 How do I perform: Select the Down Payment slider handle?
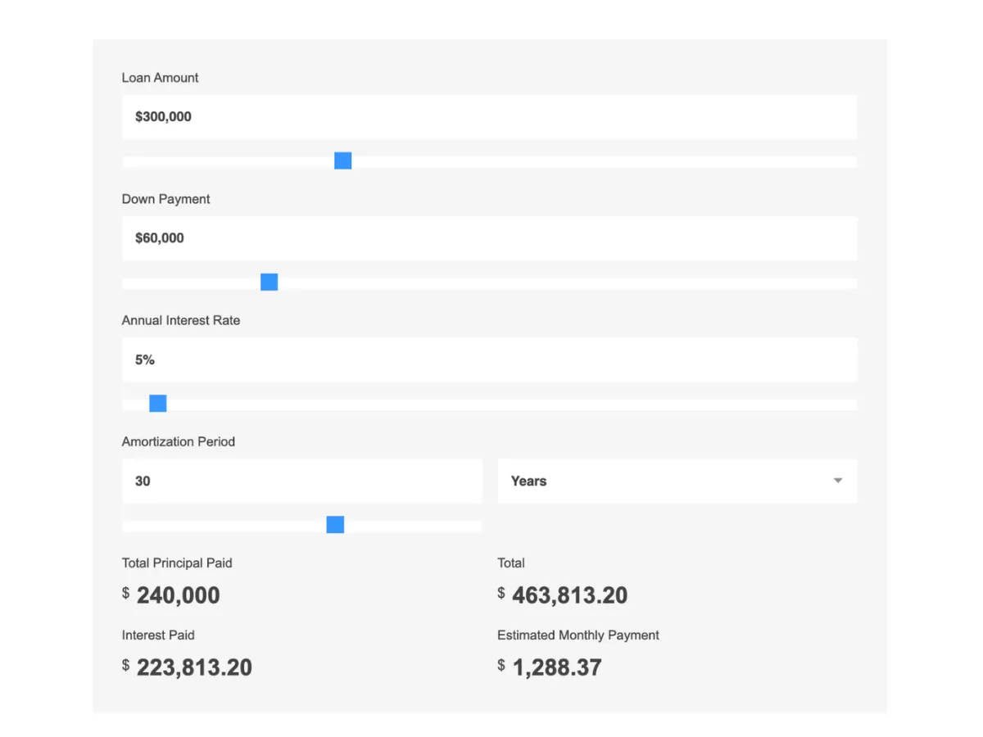[x=269, y=283]
